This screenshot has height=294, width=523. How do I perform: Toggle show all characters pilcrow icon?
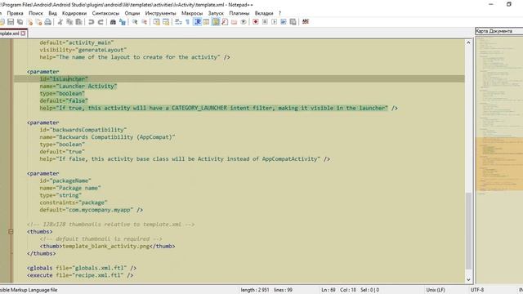point(187,22)
